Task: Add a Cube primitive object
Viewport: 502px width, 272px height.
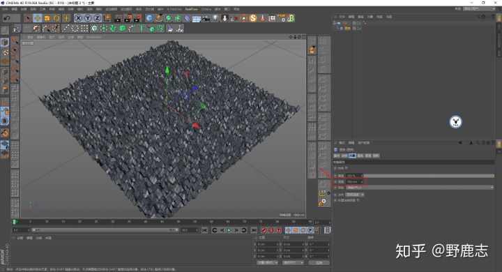Action: point(149,18)
